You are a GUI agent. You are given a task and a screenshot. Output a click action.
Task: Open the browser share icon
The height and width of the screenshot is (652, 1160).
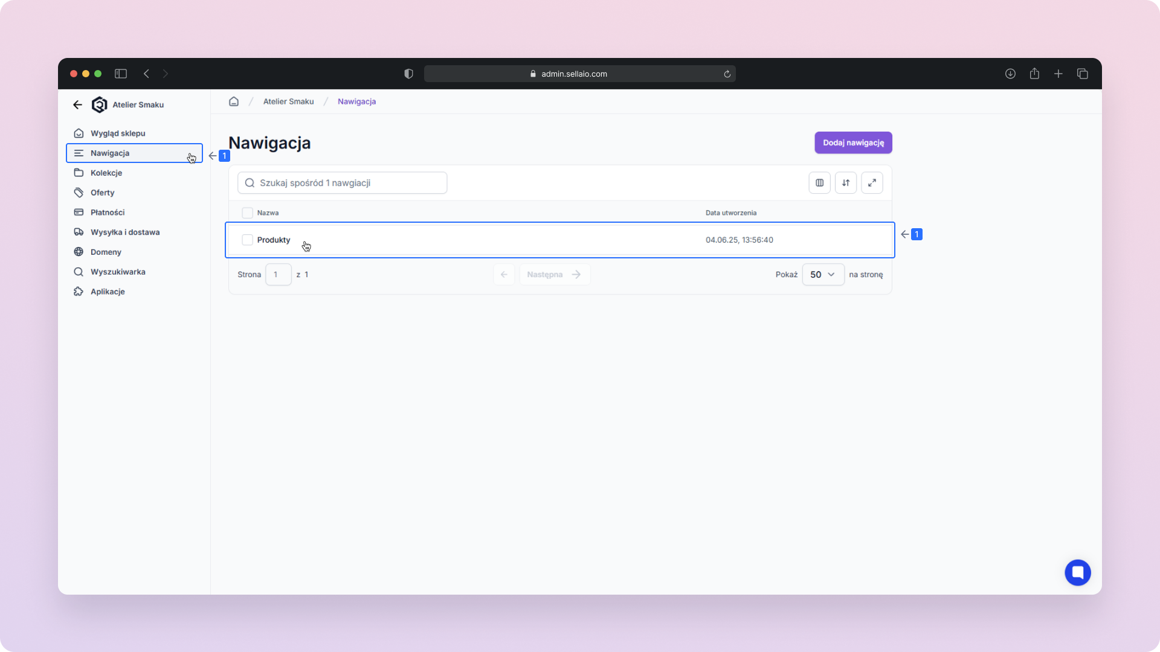pyautogui.click(x=1034, y=74)
